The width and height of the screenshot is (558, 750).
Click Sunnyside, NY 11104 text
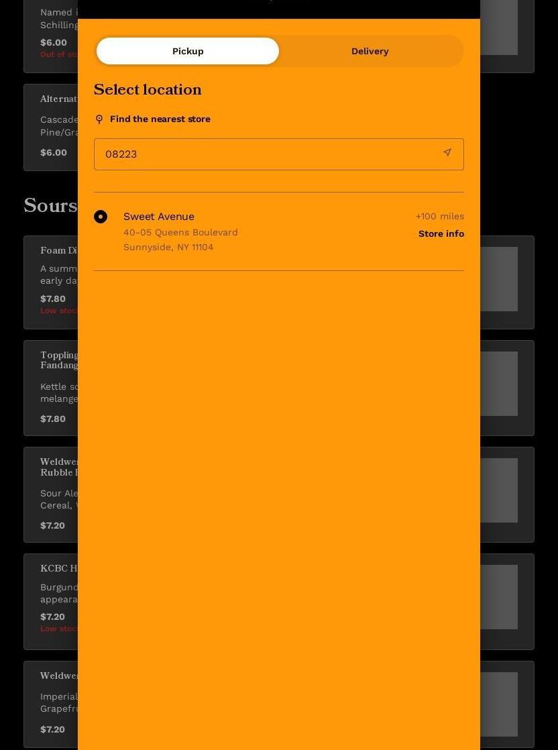pyautogui.click(x=168, y=248)
